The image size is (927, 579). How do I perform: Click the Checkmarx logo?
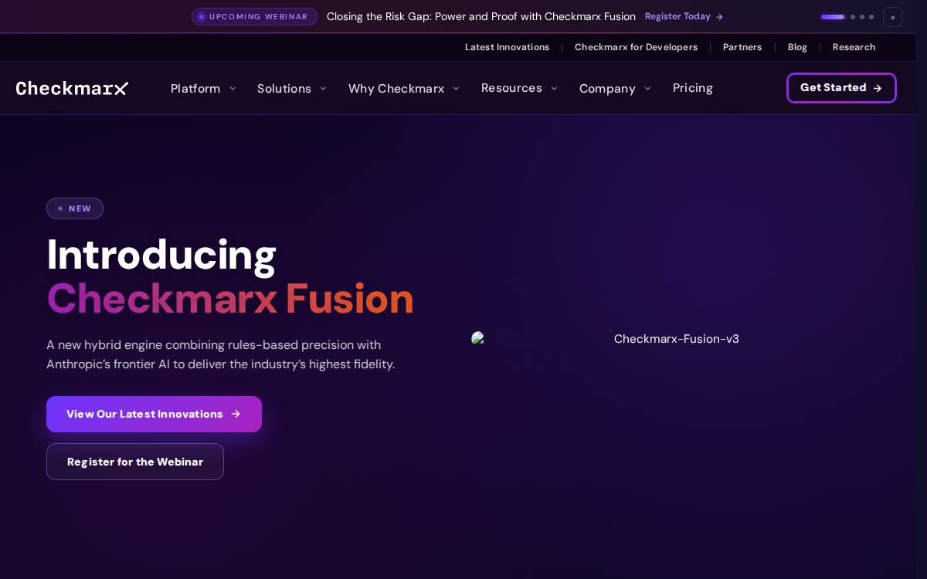click(72, 88)
